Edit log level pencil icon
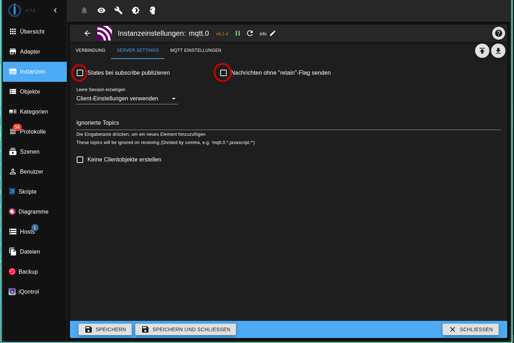Viewport: 514px width, 343px height. 273,33
